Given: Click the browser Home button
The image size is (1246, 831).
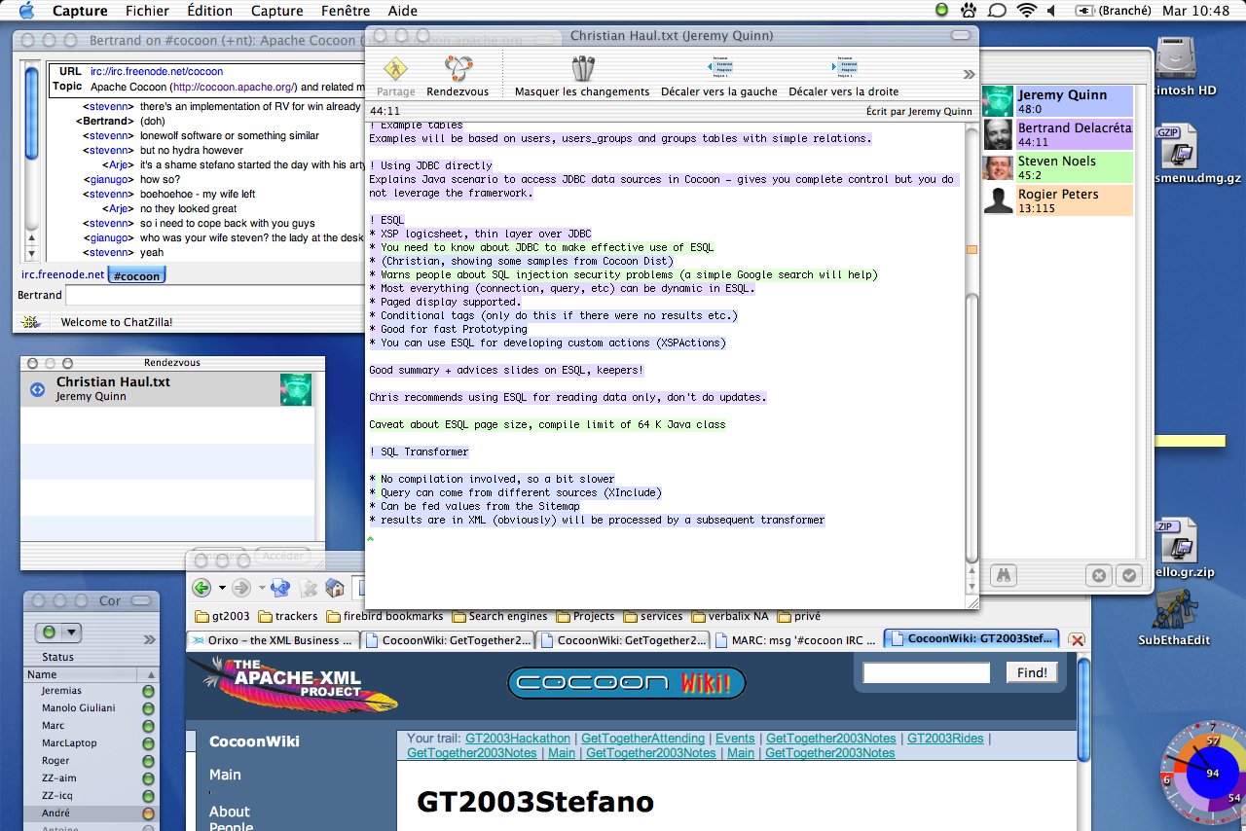Looking at the screenshot, I should (x=335, y=588).
